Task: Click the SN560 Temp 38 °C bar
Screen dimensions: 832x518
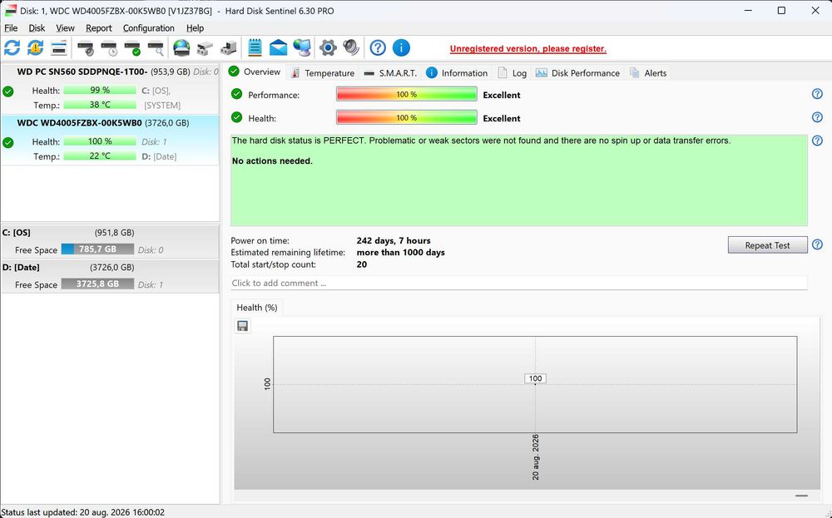Action: click(100, 105)
